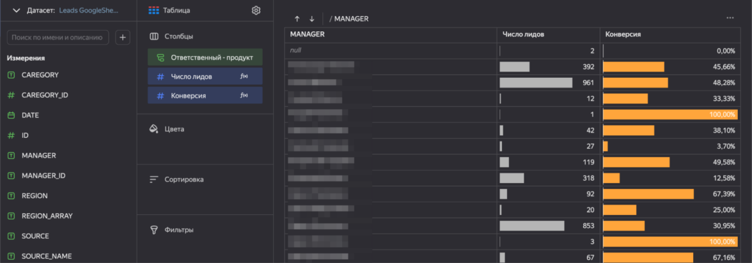752x263 pixels.
Task: Collapse the dataset section chevron
Action: click(x=17, y=11)
